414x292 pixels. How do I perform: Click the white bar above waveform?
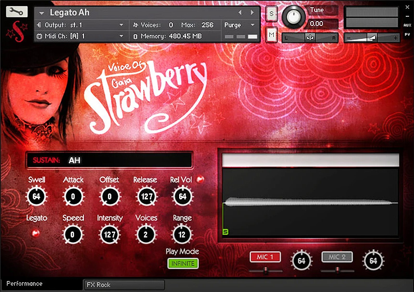point(310,160)
